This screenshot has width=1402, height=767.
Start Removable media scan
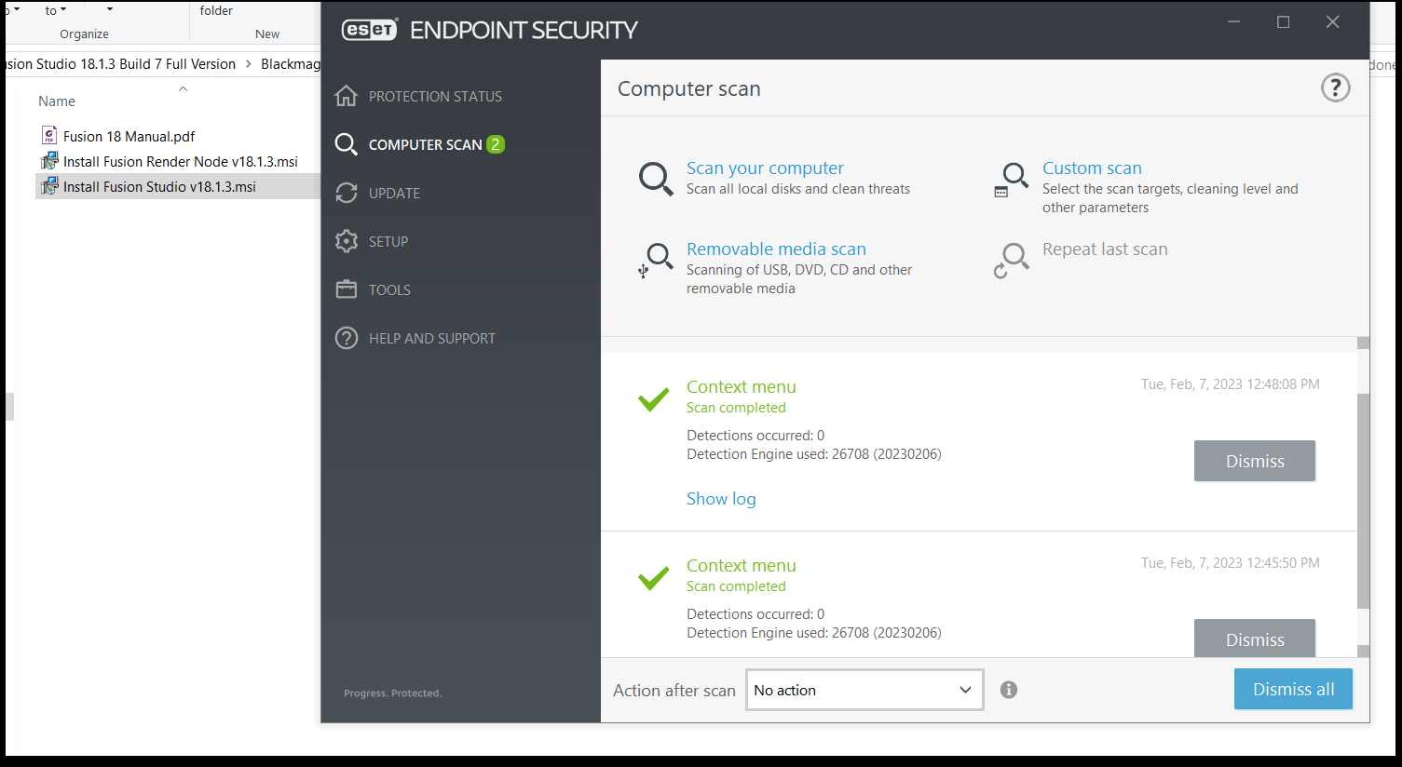(x=776, y=249)
